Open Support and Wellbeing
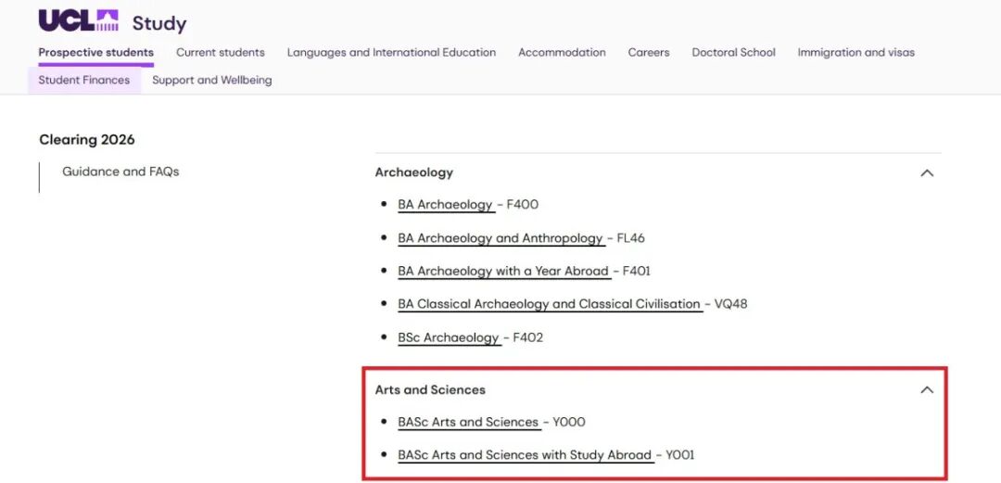This screenshot has width=1001, height=483. click(212, 80)
